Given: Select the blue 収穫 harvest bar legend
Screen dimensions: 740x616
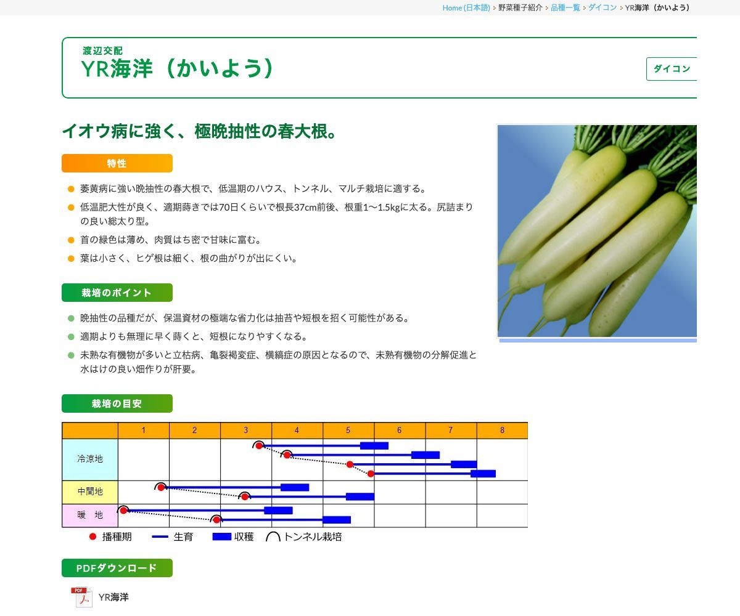Looking at the screenshot, I should (x=220, y=537).
